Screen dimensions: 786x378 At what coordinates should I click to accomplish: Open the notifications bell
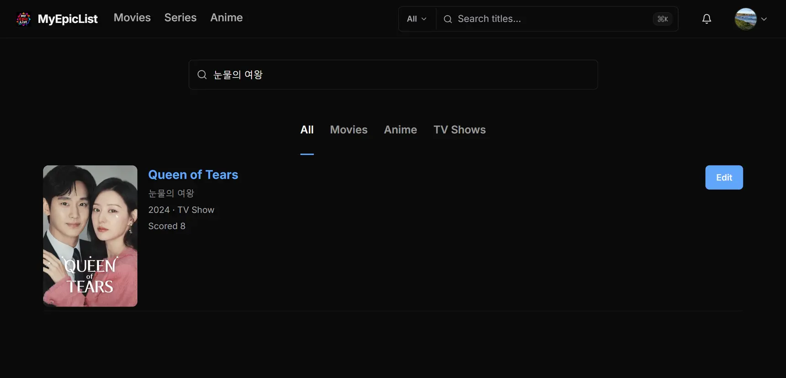(x=706, y=19)
